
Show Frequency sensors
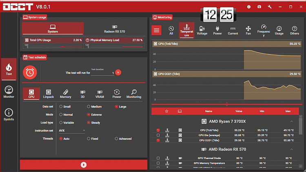click(264, 31)
